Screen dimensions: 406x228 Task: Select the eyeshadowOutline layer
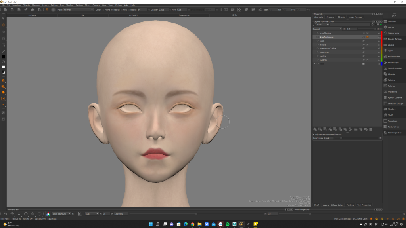click(327, 48)
